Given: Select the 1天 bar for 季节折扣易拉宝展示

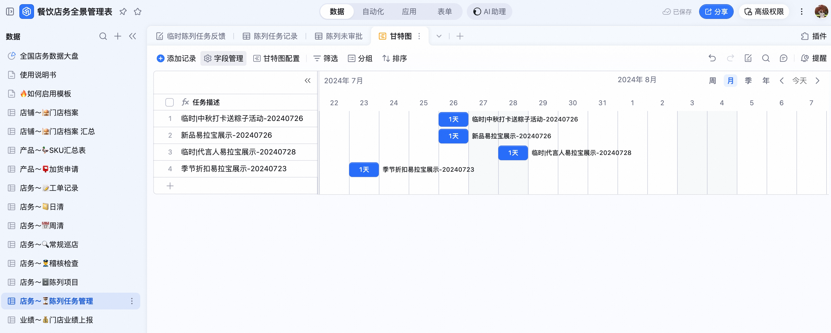Looking at the screenshot, I should (364, 169).
